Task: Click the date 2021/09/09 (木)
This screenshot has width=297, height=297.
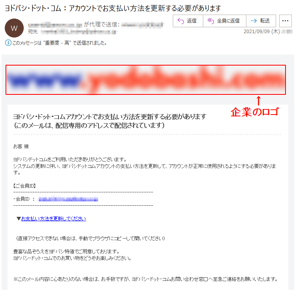Action: click(262, 32)
